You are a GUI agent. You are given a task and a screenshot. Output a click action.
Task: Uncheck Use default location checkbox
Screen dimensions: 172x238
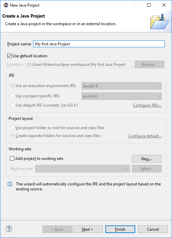[9, 56]
